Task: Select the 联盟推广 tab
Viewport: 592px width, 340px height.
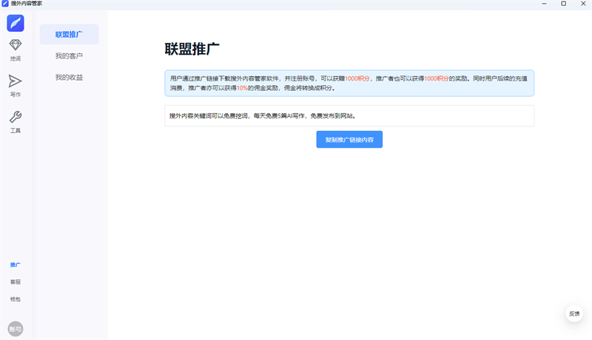Action: 69,34
